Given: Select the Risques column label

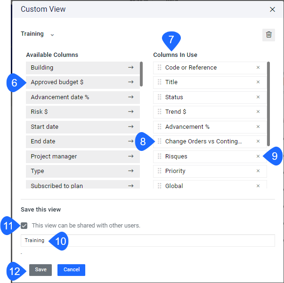Looking at the screenshot, I should 176,157.
